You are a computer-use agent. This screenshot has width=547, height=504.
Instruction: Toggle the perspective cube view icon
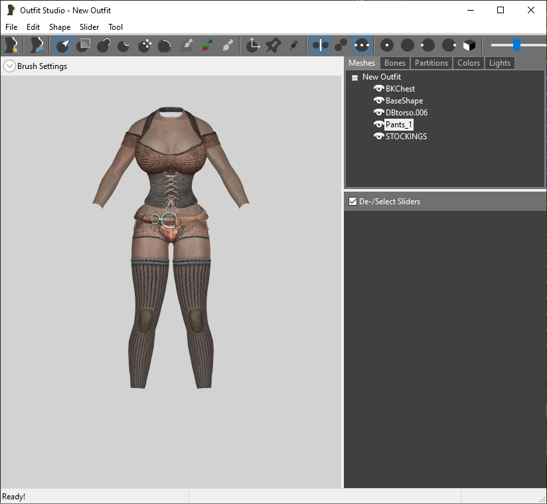(469, 45)
